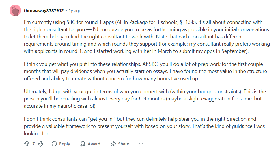Click the speech bubble Reply icon
The image size is (280, 153).
[x=54, y=144]
